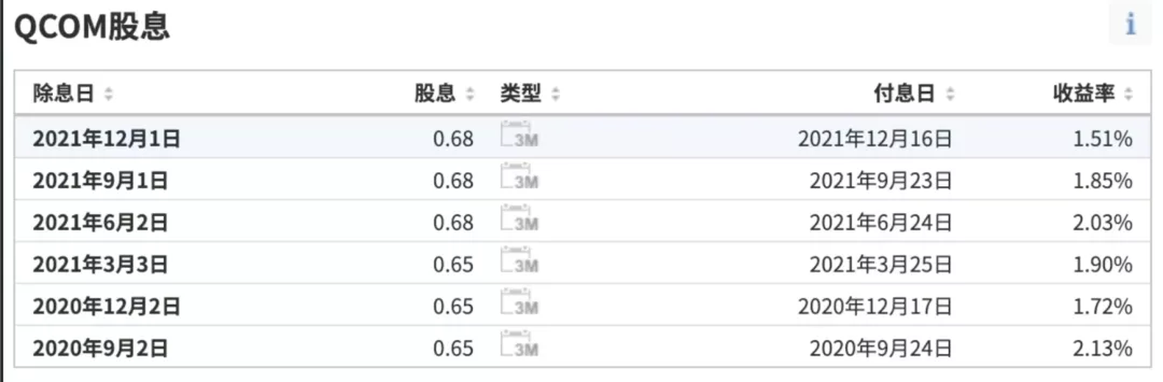Image resolution: width=1163 pixels, height=382 pixels.
Task: Sort by the 除息日 column arrows
Action: point(108,93)
